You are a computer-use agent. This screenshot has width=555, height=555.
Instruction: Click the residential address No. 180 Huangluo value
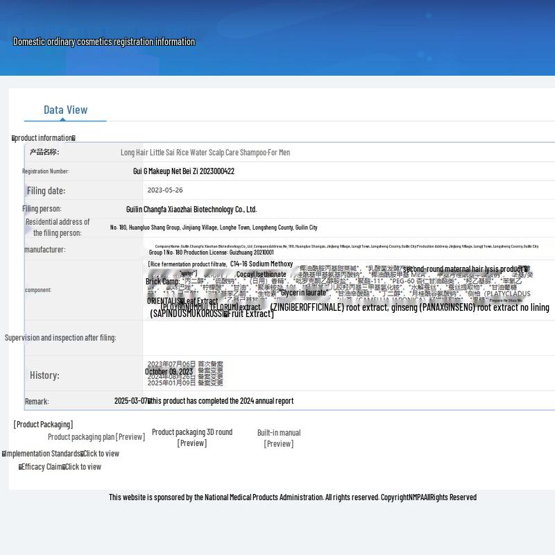(214, 228)
